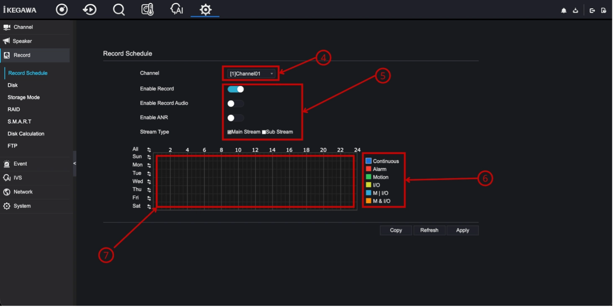Select the yellow I/O record type swatch
This screenshot has height=307, width=614.
(x=369, y=185)
